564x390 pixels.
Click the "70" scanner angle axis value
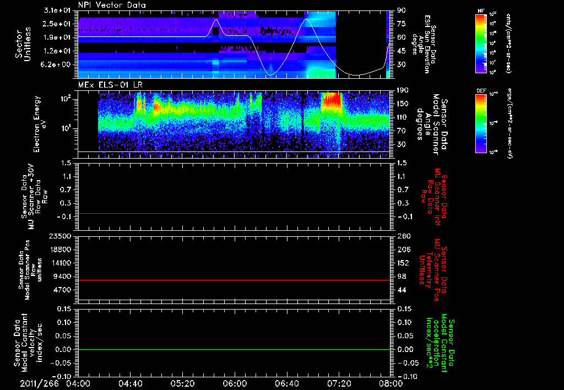point(402,131)
